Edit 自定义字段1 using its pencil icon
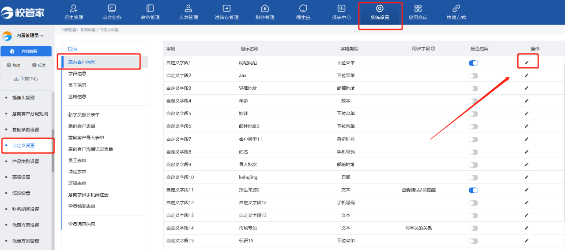 [526, 63]
